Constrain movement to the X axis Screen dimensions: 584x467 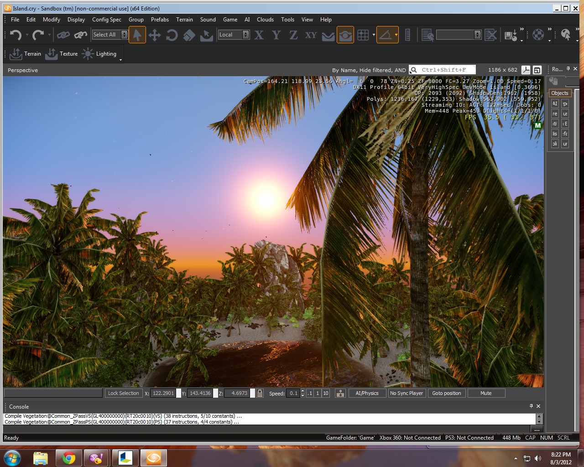point(259,35)
